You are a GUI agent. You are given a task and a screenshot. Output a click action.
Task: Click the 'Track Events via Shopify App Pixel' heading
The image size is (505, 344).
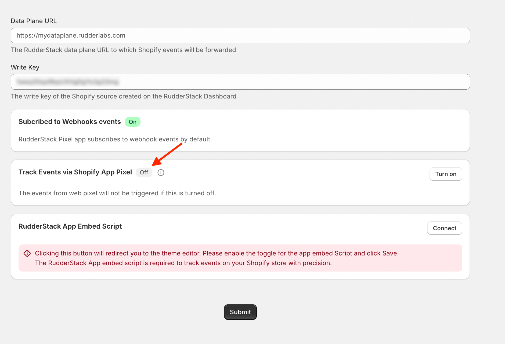75,172
